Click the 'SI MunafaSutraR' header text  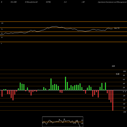pos(31,2)
